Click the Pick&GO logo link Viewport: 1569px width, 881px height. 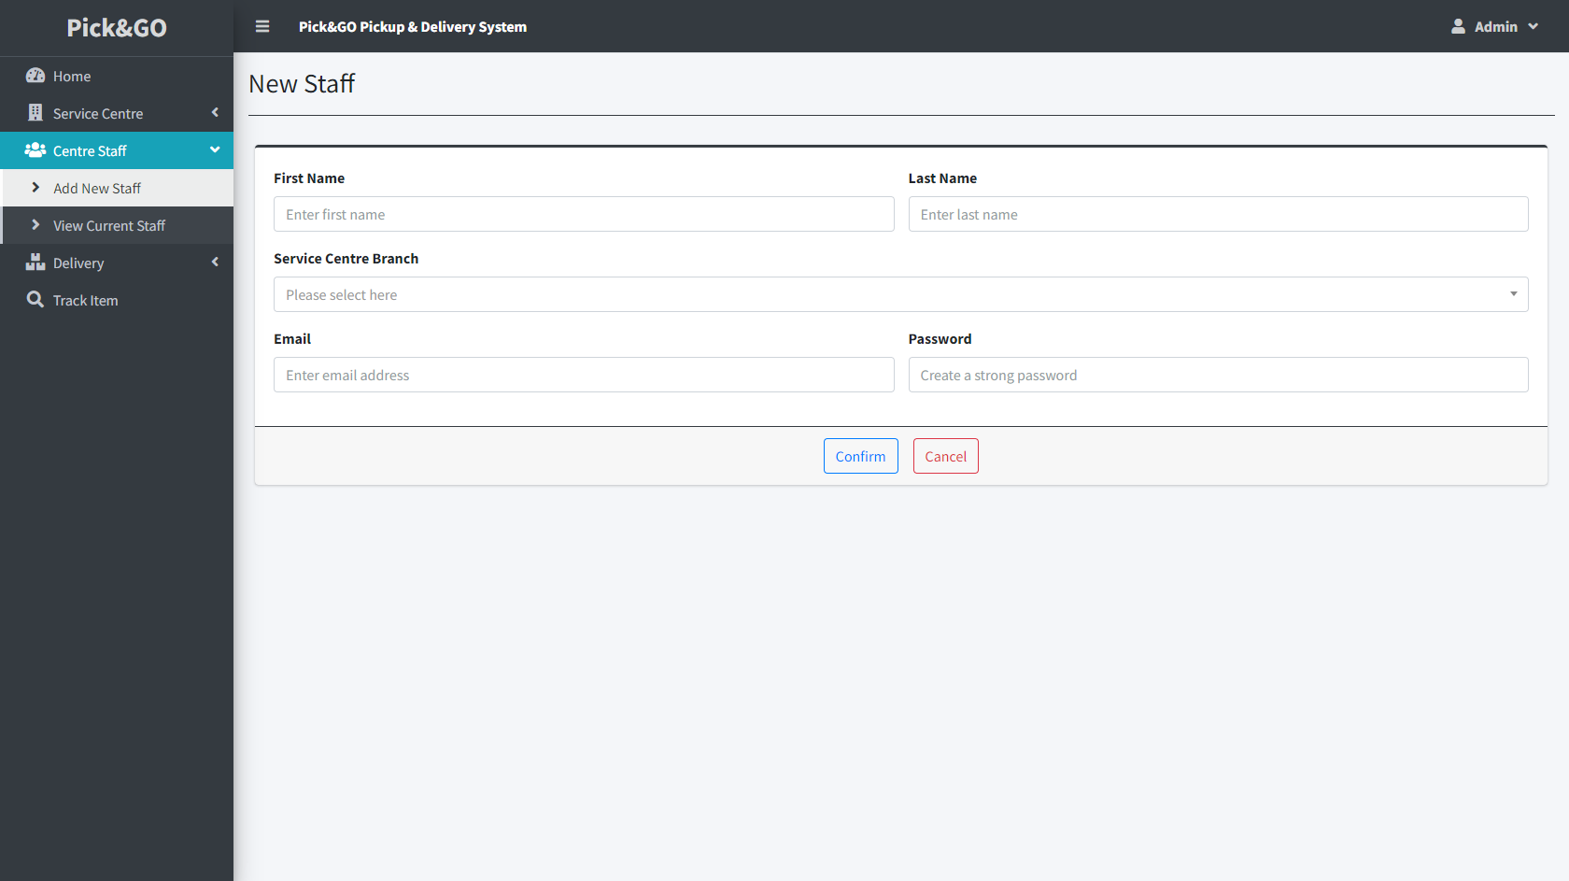(x=117, y=28)
